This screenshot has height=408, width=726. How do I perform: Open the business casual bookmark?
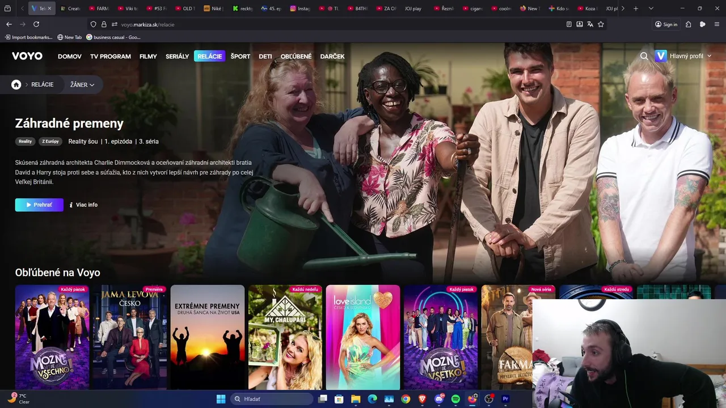(x=113, y=37)
